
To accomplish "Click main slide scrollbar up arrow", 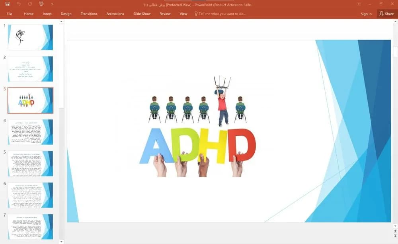I will coord(395,22).
